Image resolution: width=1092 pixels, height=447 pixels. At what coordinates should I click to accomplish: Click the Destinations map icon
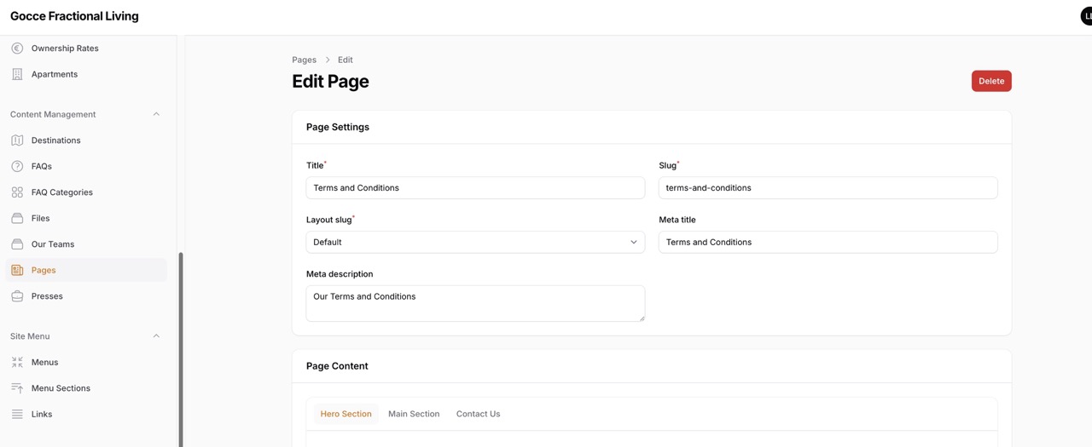17,140
